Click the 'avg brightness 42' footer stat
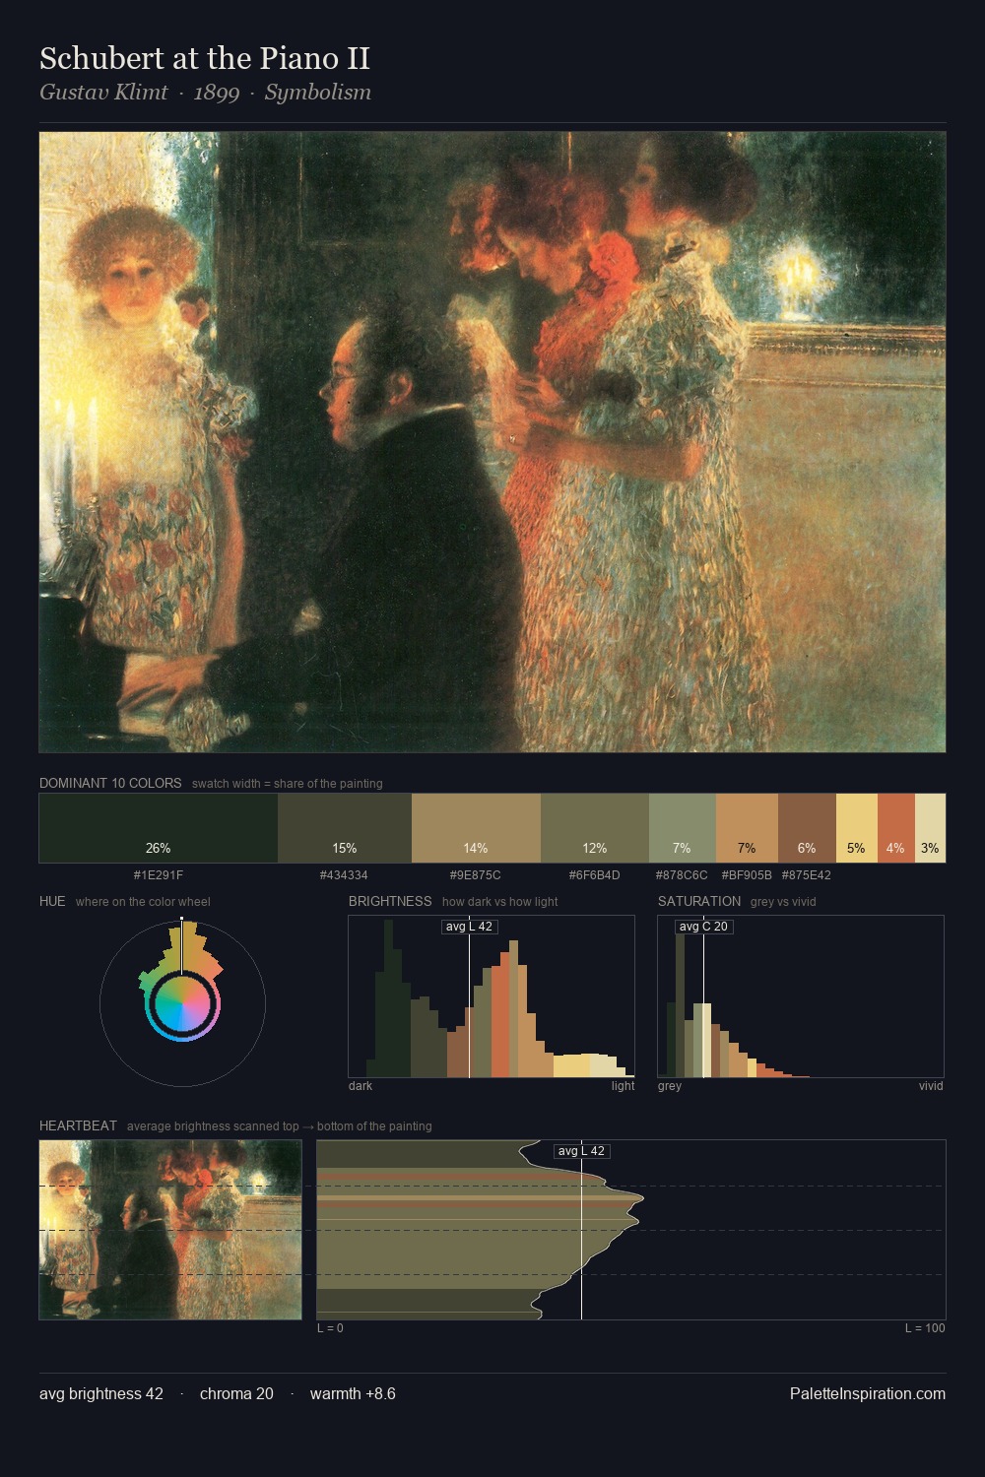Image resolution: width=985 pixels, height=1477 pixels. tap(101, 1393)
